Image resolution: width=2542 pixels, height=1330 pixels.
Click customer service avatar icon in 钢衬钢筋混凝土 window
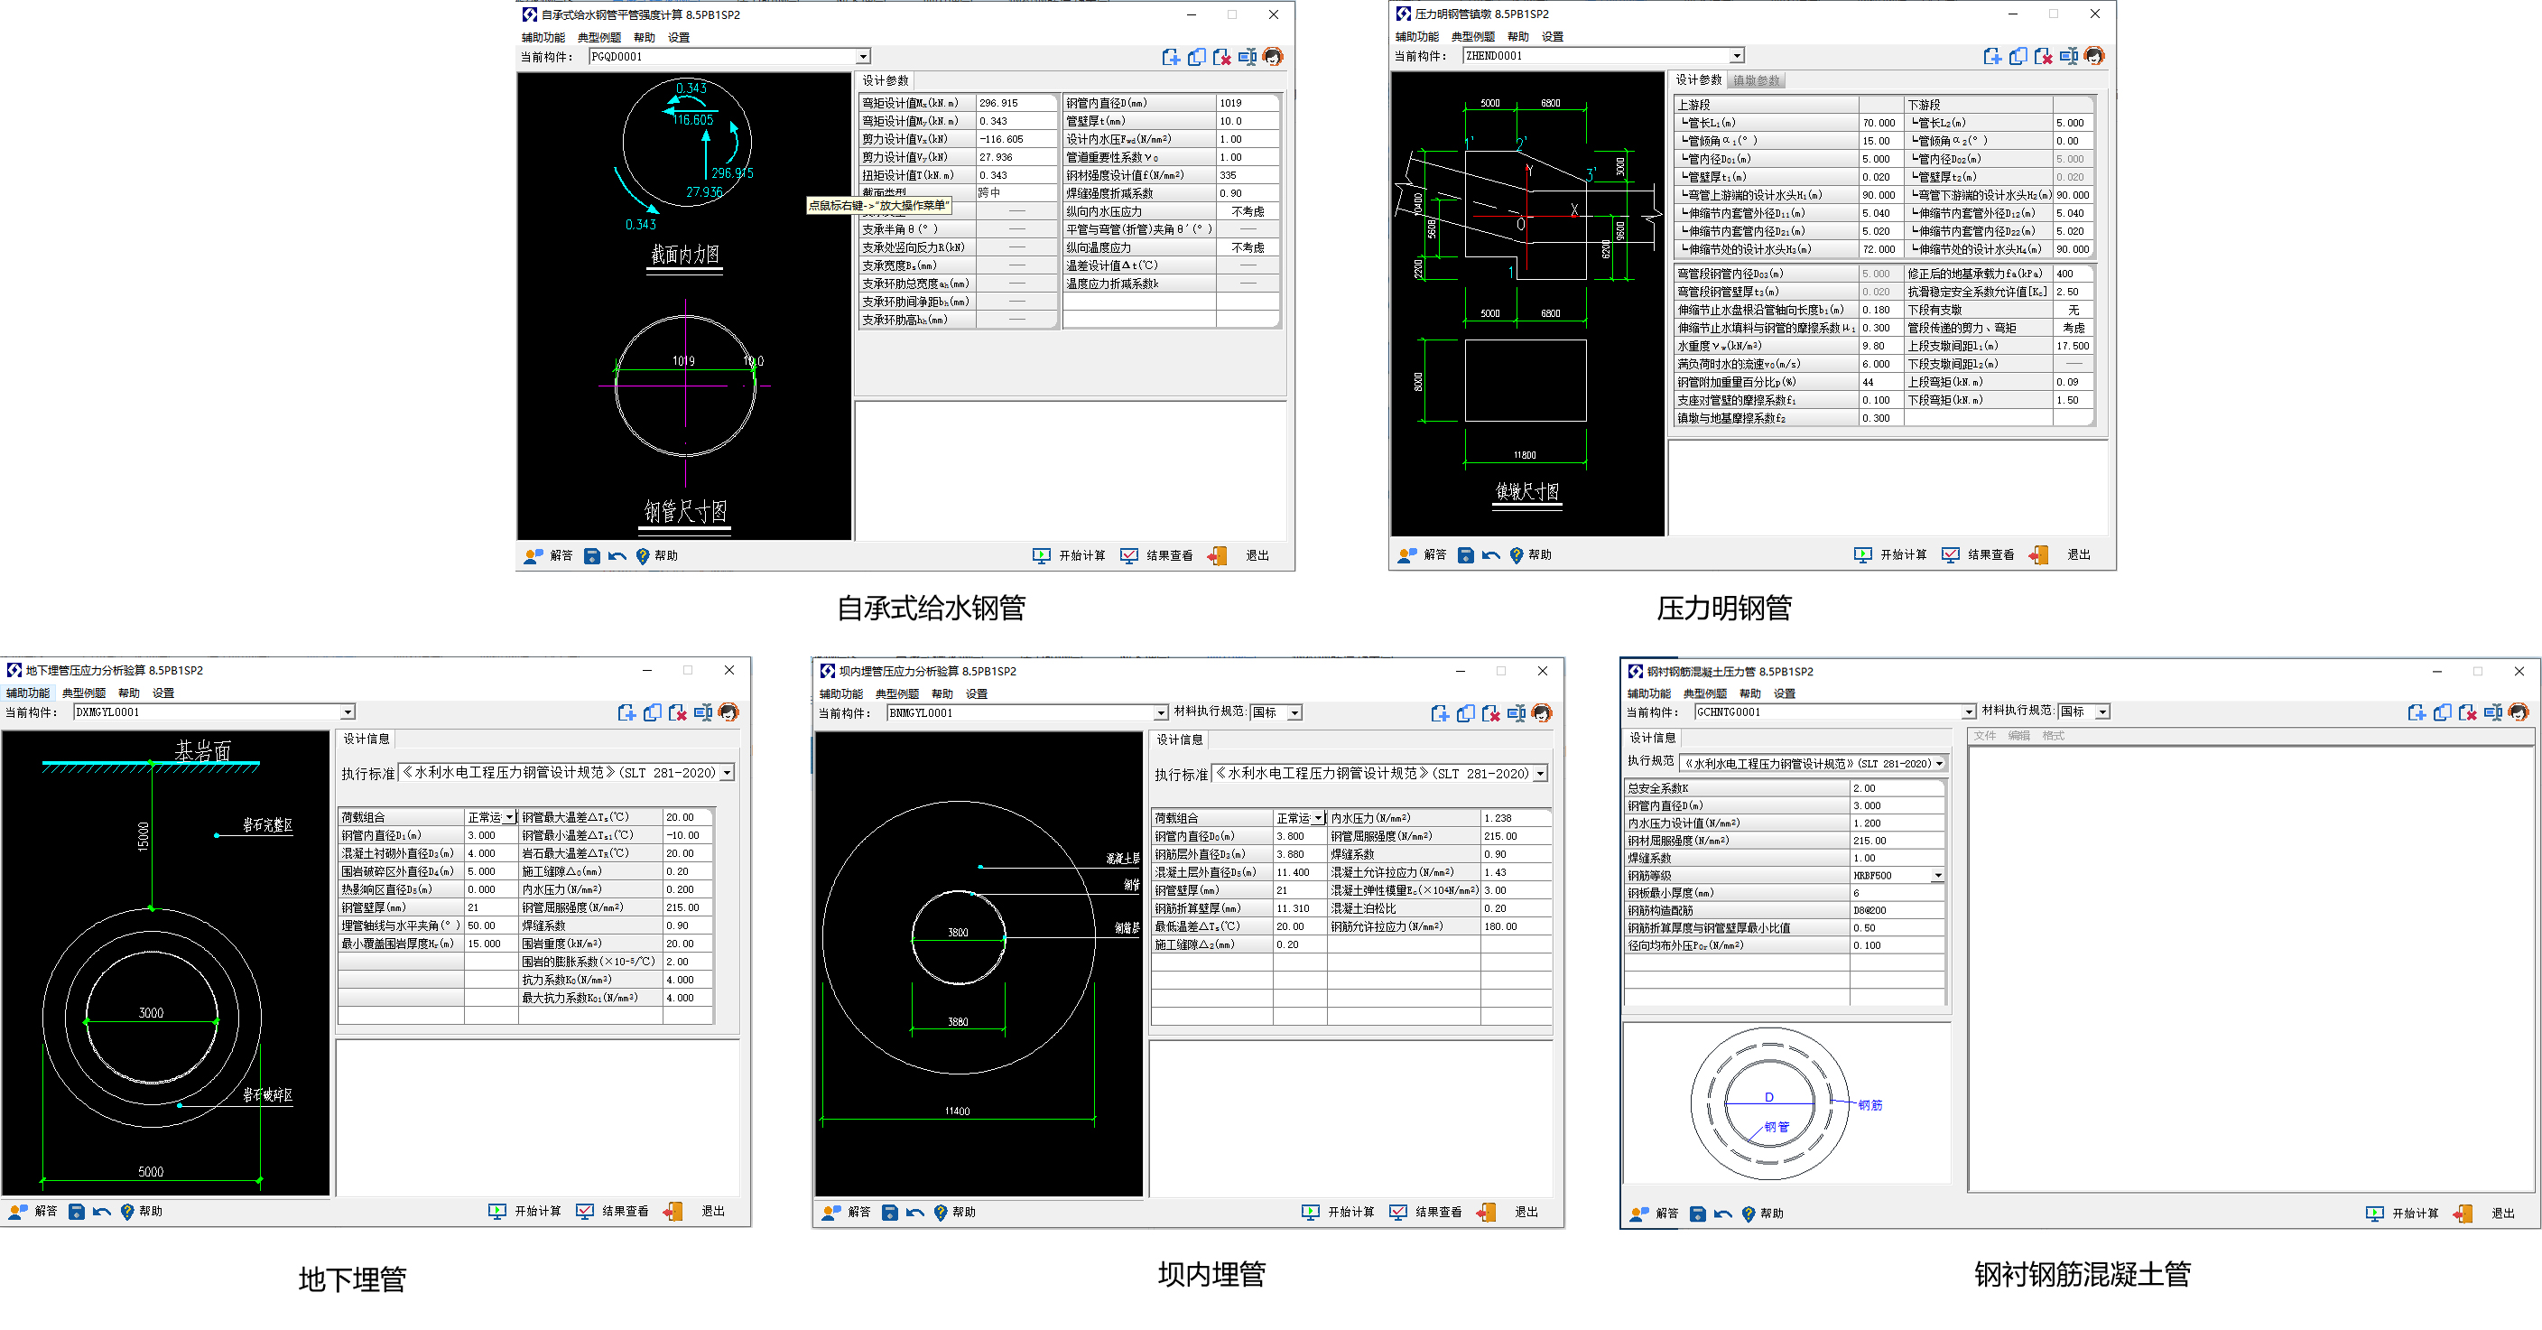pos(2519,713)
